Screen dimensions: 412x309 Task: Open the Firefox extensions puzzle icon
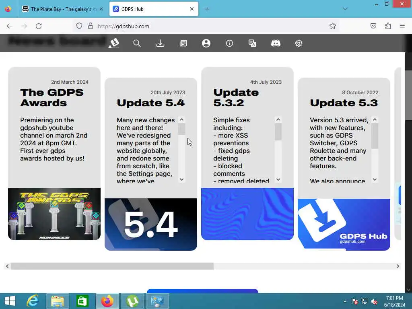coord(388,26)
